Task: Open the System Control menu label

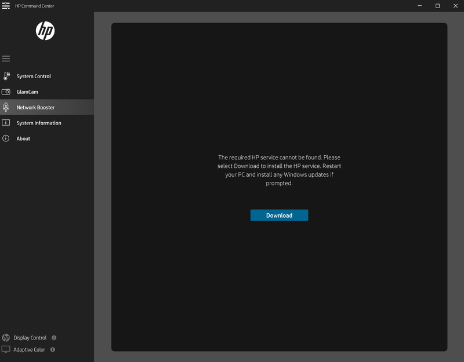Action: 34,76
